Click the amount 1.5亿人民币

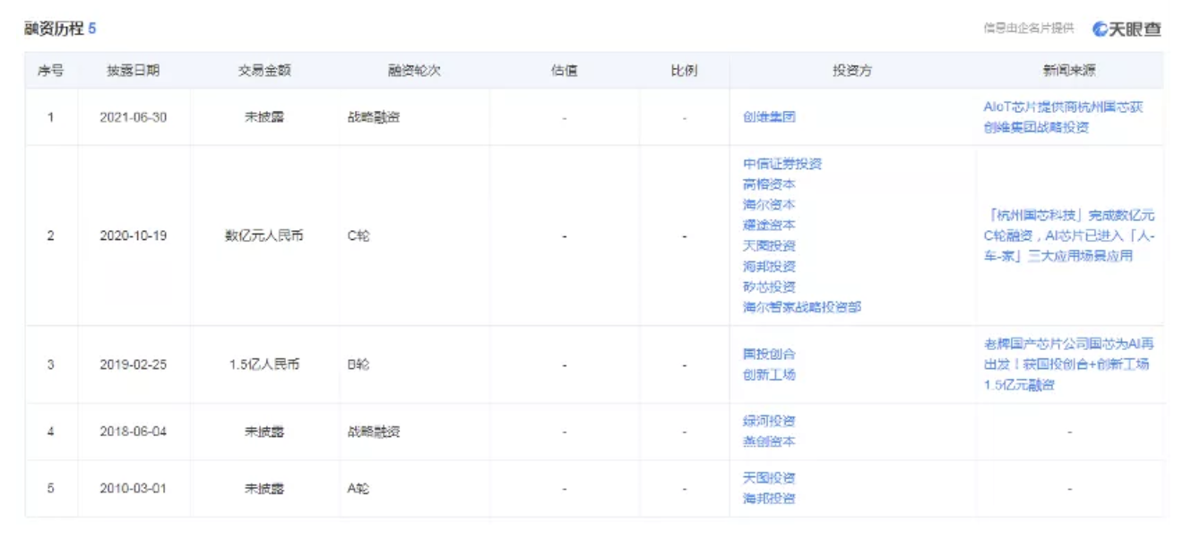pos(264,365)
